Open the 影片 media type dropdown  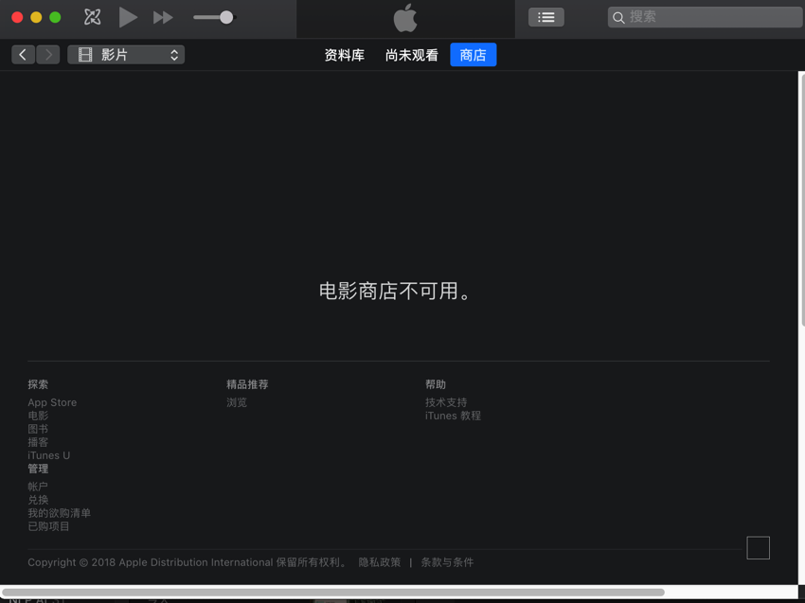tap(126, 54)
